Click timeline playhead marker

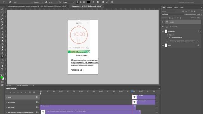pos(132,92)
